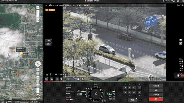184x103 pixels.
Task: Click the Shutter 1/1250 value
Action: [x=64, y=6]
